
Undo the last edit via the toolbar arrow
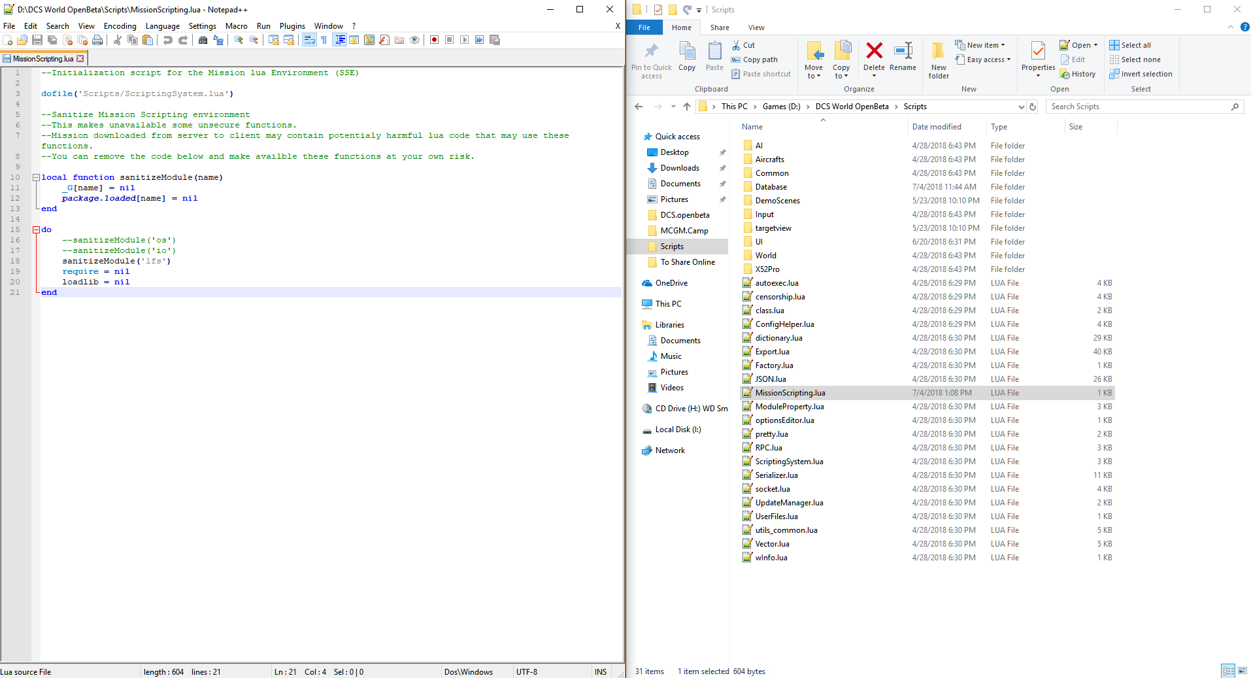(168, 40)
